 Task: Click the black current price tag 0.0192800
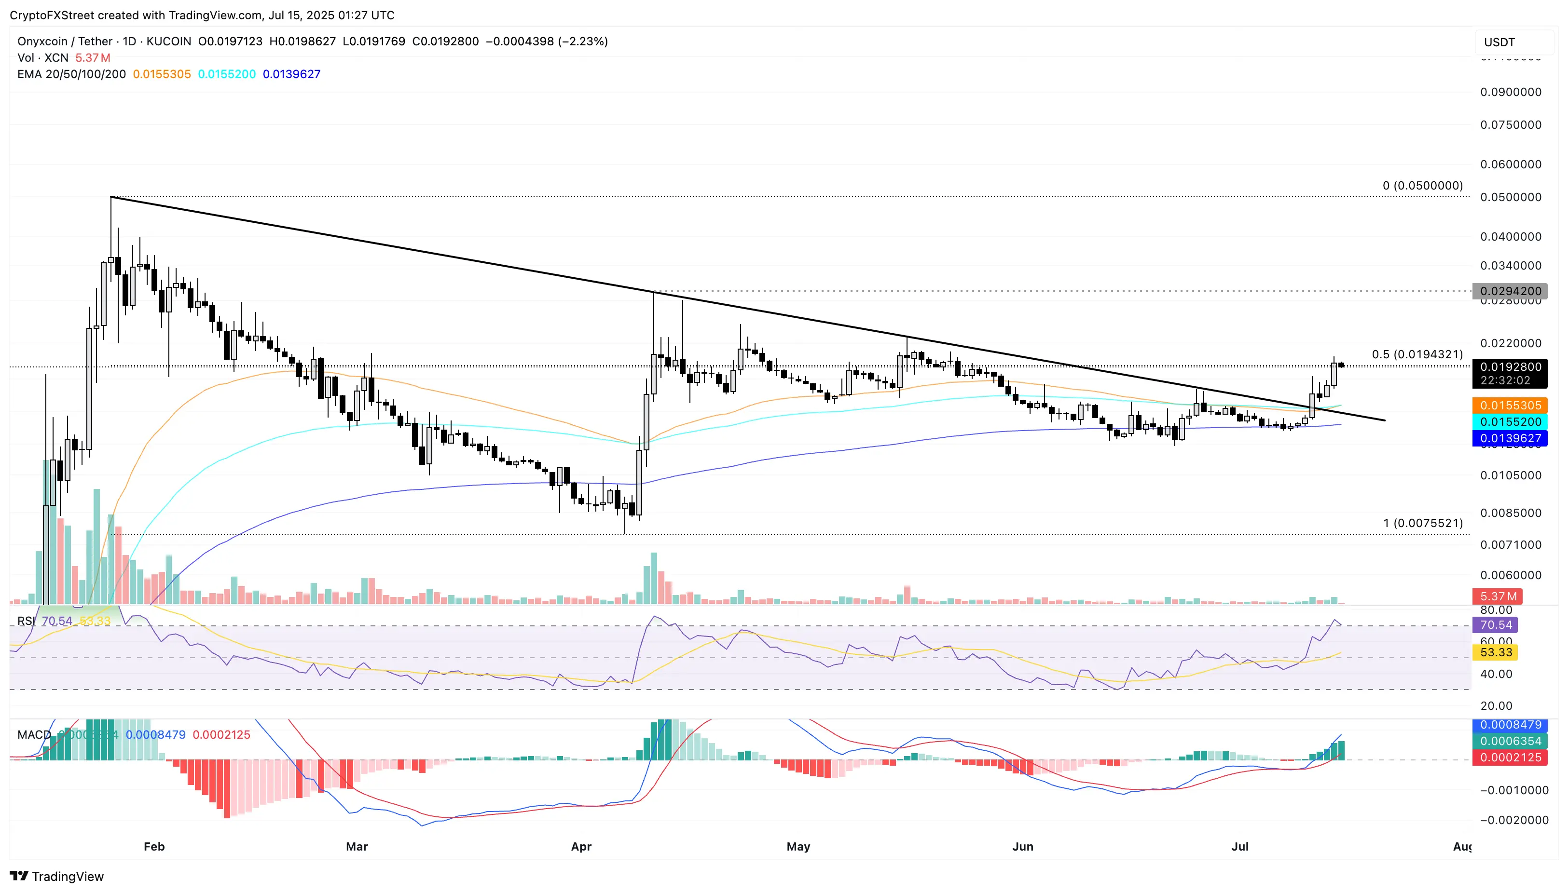click(x=1510, y=367)
